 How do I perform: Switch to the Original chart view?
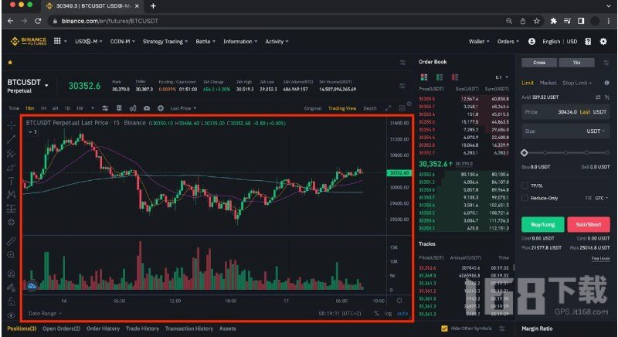coord(313,108)
